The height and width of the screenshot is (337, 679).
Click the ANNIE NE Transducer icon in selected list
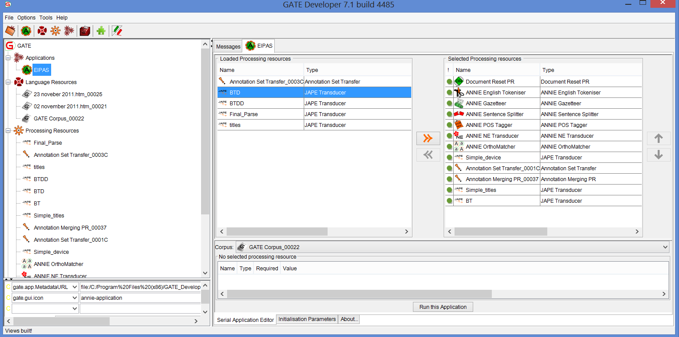(459, 136)
